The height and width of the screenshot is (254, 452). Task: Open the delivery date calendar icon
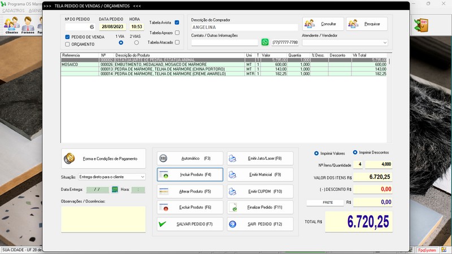tap(115, 190)
